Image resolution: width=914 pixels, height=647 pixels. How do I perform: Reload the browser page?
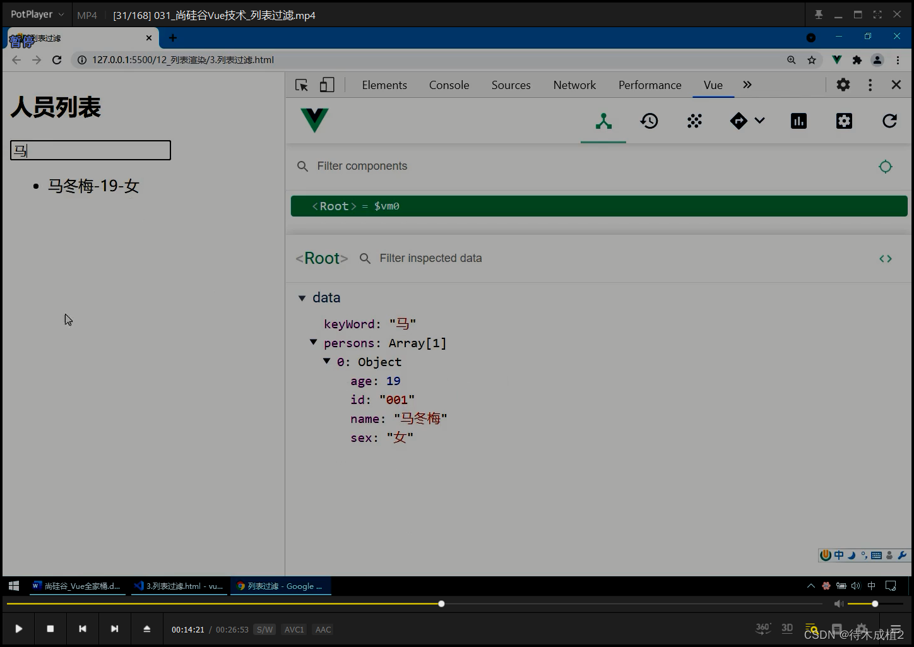coord(57,60)
